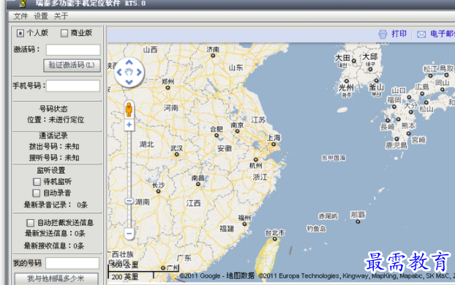
Task: Click the 东中国海 label on the map
Action: (x=334, y=158)
